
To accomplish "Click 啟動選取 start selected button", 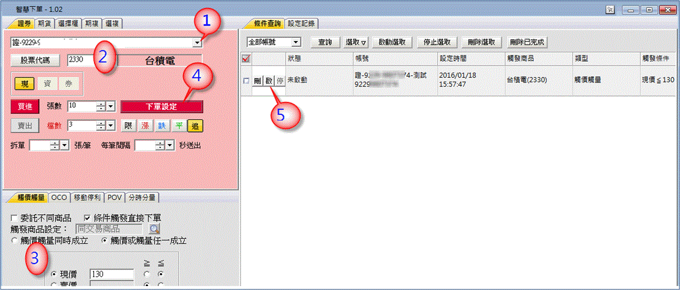I will 393,42.
